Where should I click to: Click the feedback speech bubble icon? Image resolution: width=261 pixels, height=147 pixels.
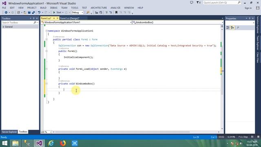pos(192,2)
